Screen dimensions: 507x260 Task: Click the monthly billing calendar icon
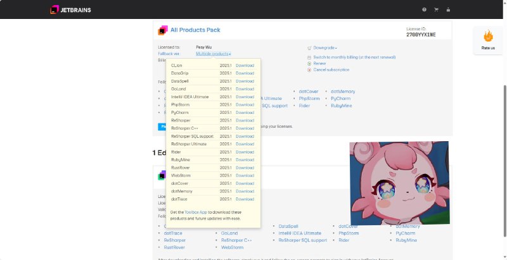(x=309, y=57)
